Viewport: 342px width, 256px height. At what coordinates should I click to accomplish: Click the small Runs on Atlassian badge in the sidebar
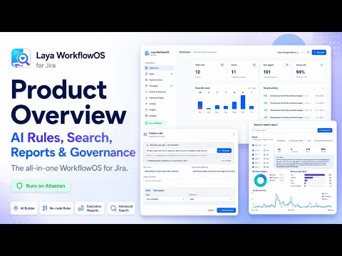point(155,123)
